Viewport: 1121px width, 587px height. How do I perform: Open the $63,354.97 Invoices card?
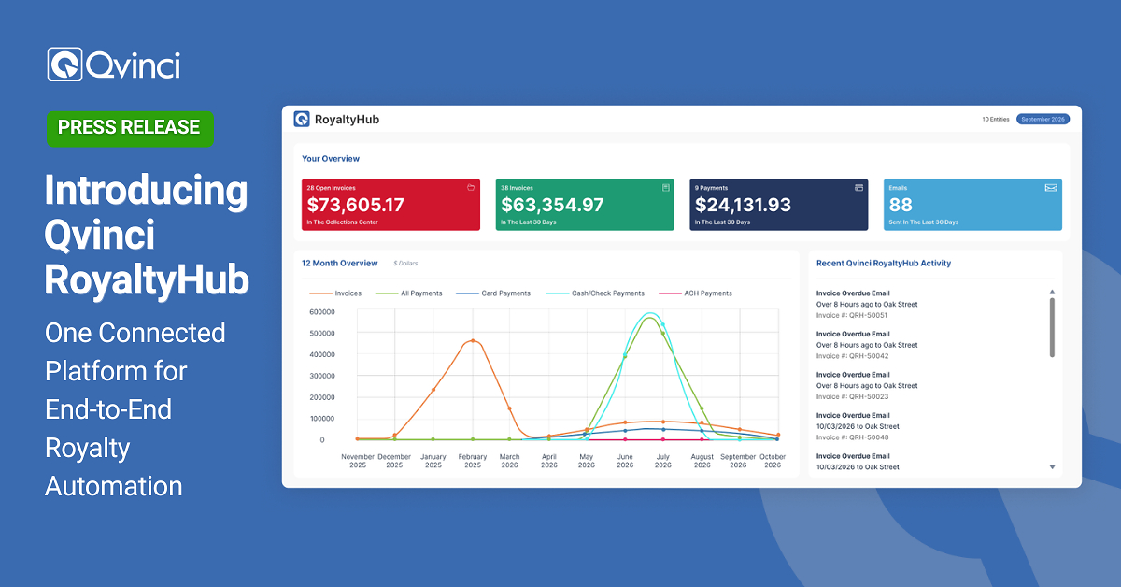tap(585, 205)
